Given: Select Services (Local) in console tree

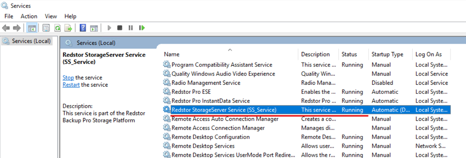Looking at the screenshot, I should tap(31, 41).
